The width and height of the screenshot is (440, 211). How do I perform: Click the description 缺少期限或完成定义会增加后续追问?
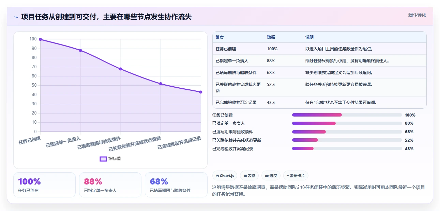point(340,73)
